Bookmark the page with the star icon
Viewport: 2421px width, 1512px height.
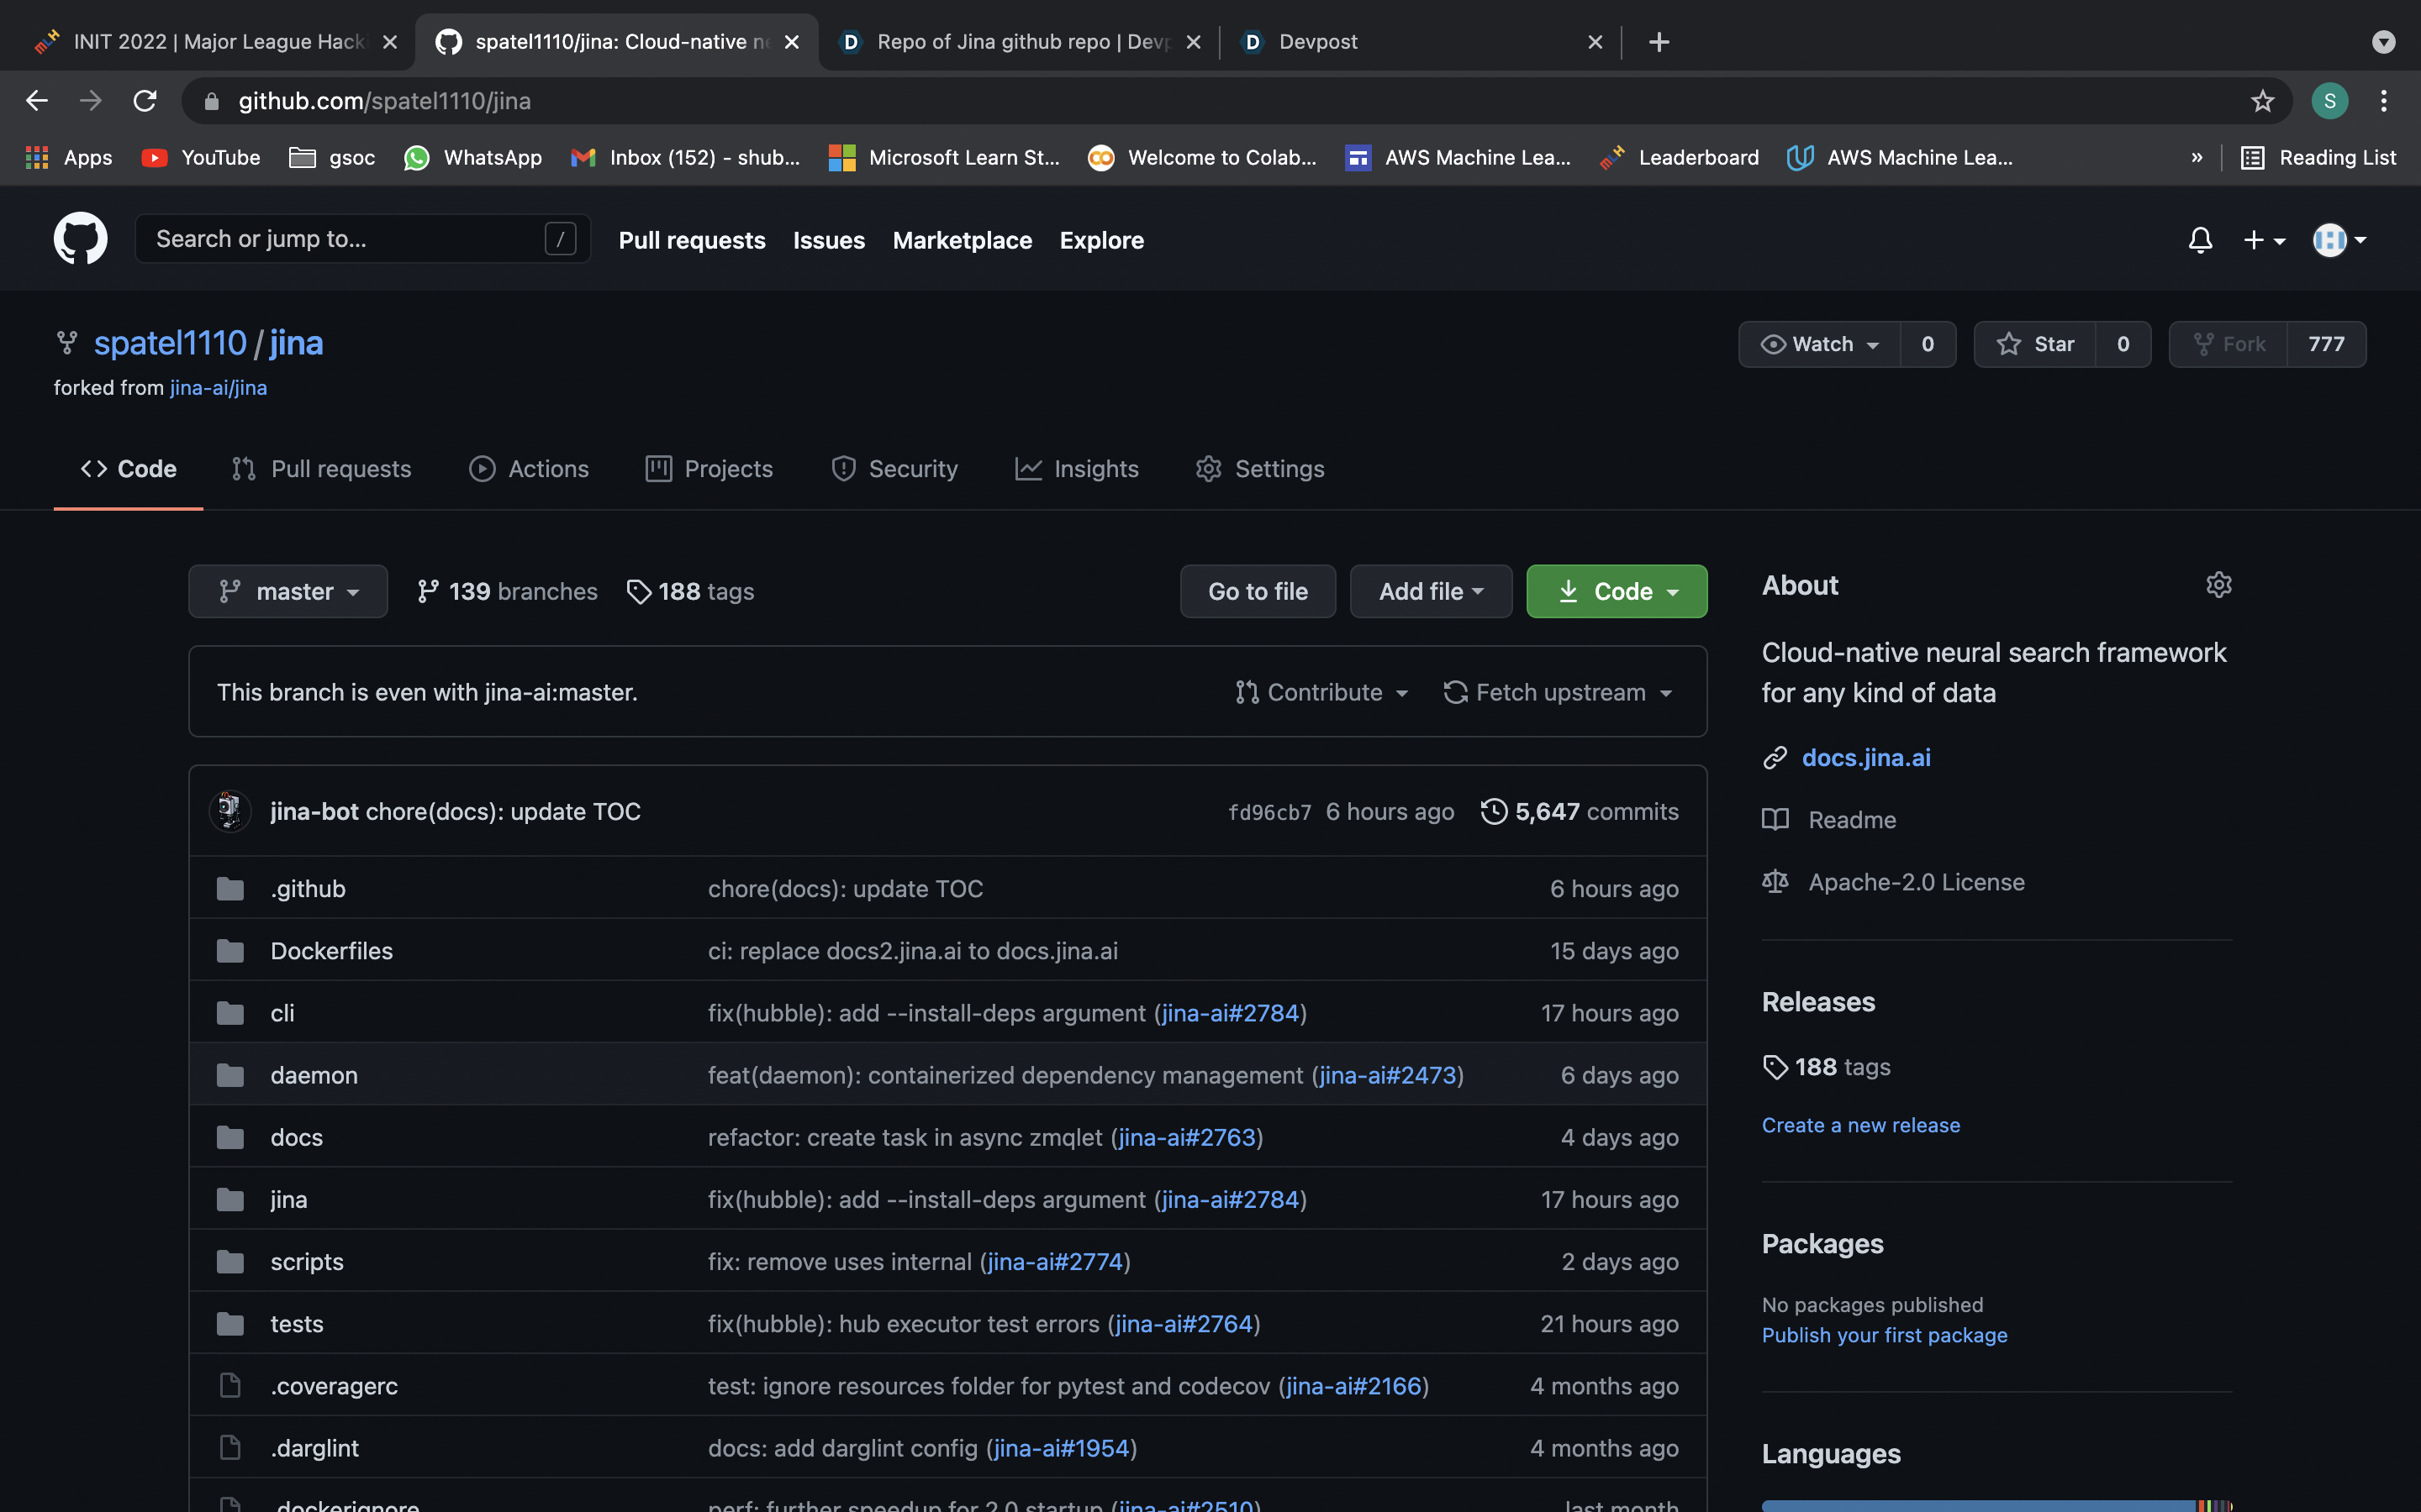coord(2262,101)
